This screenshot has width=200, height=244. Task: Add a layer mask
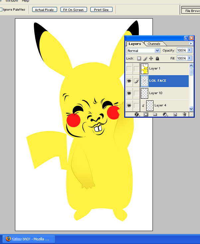[146, 115]
